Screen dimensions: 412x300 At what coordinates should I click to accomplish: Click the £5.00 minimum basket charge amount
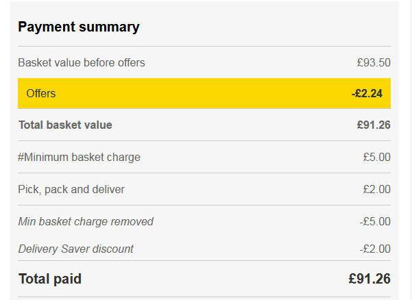[377, 158]
